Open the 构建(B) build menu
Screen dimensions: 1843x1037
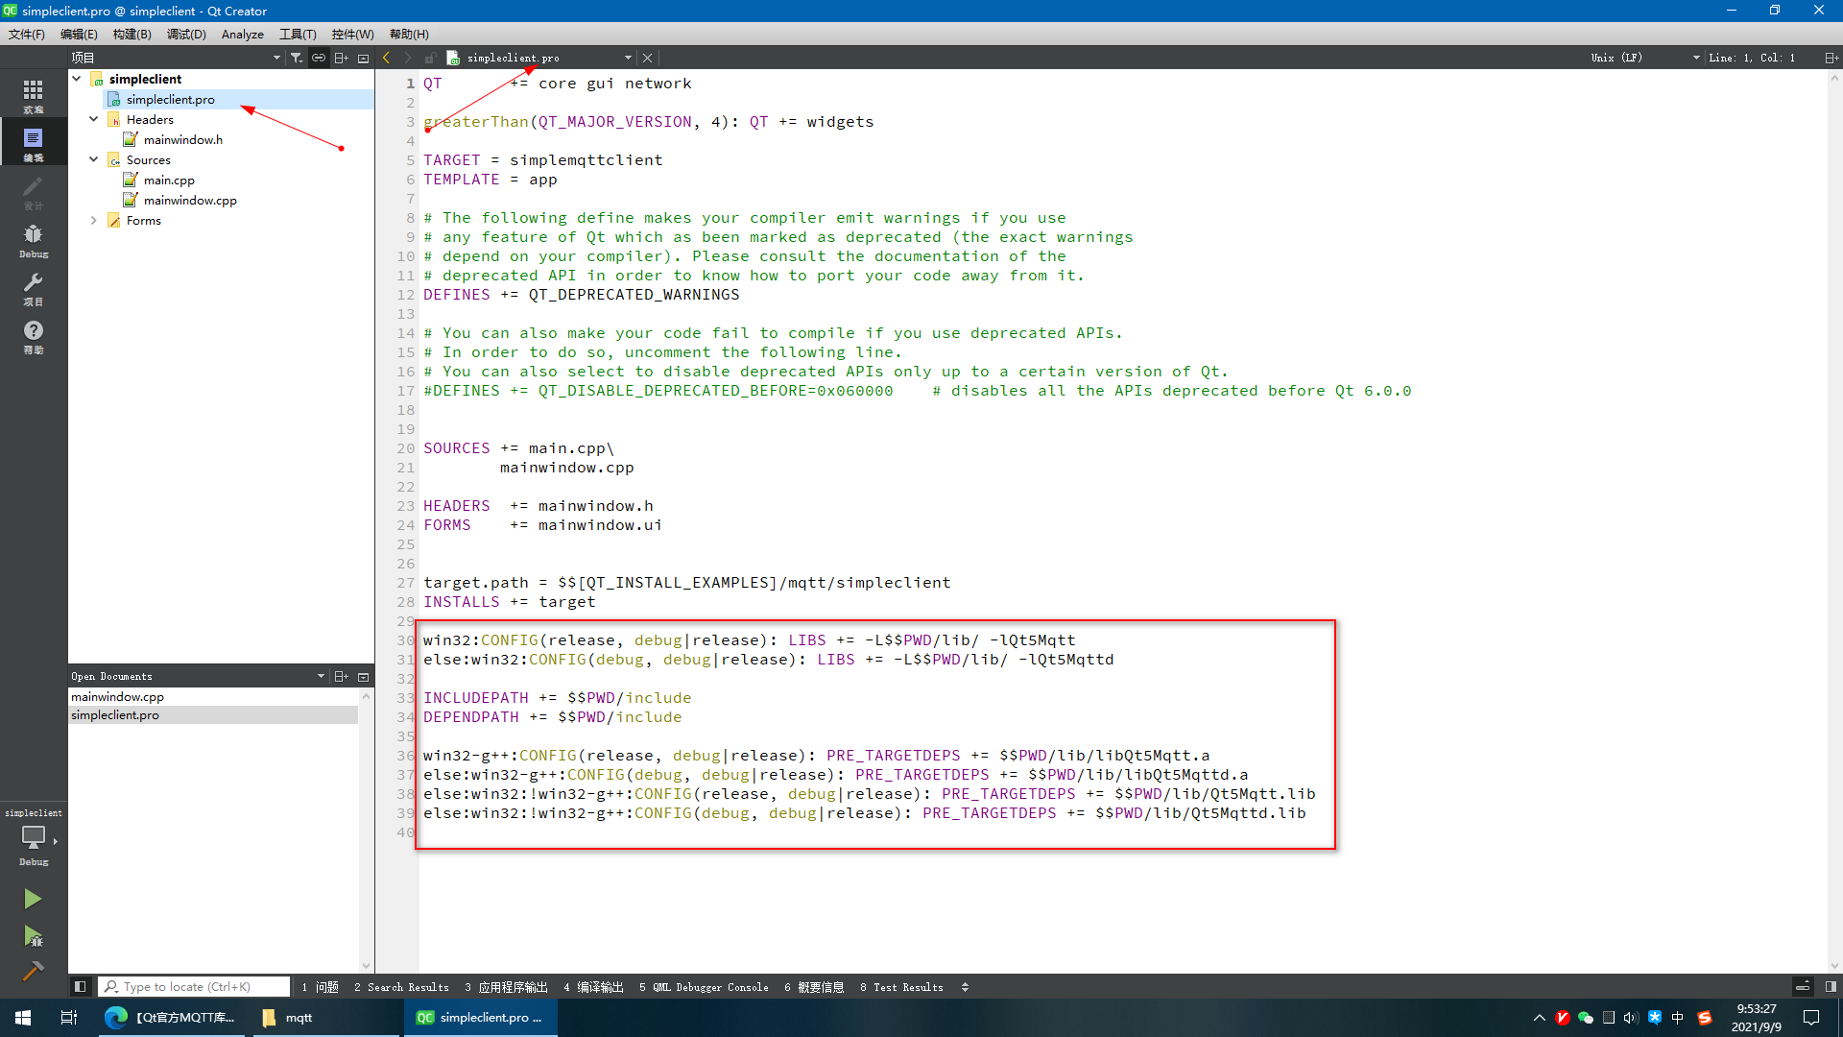(x=132, y=34)
